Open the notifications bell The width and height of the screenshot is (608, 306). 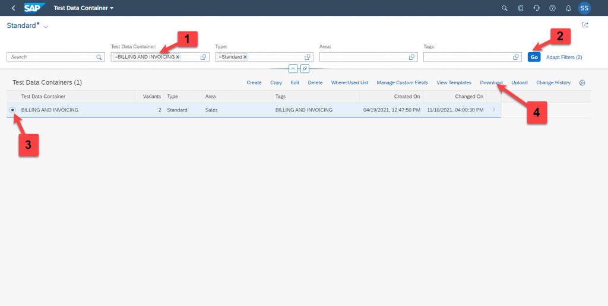click(x=568, y=8)
